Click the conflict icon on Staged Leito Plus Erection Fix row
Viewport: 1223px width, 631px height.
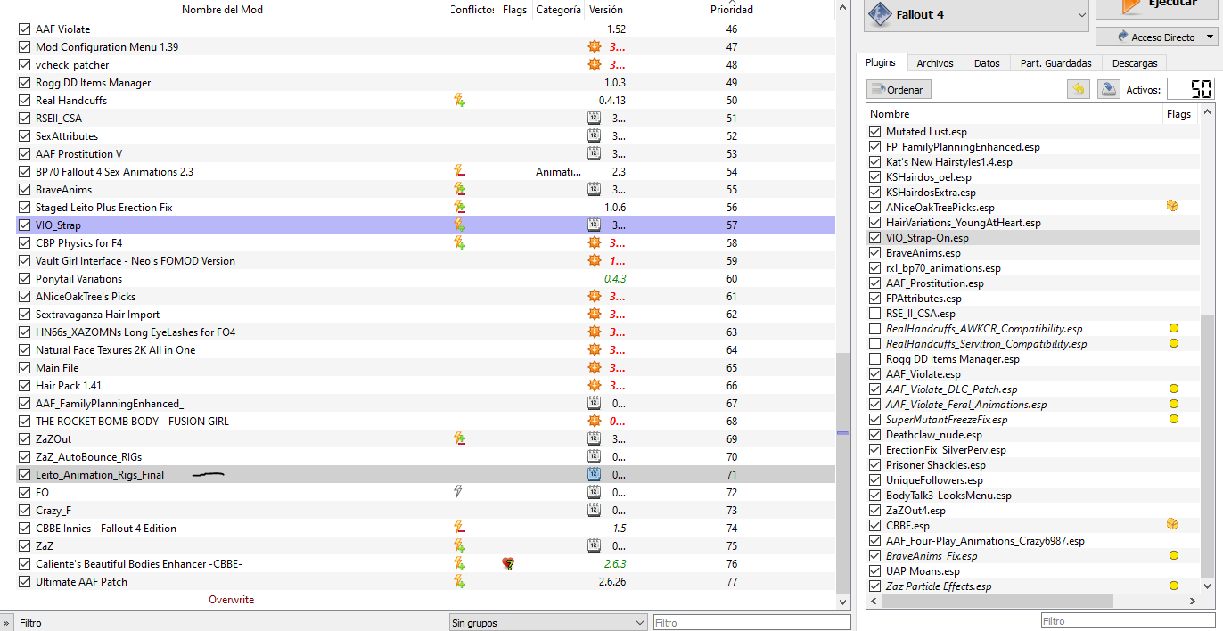click(x=459, y=208)
